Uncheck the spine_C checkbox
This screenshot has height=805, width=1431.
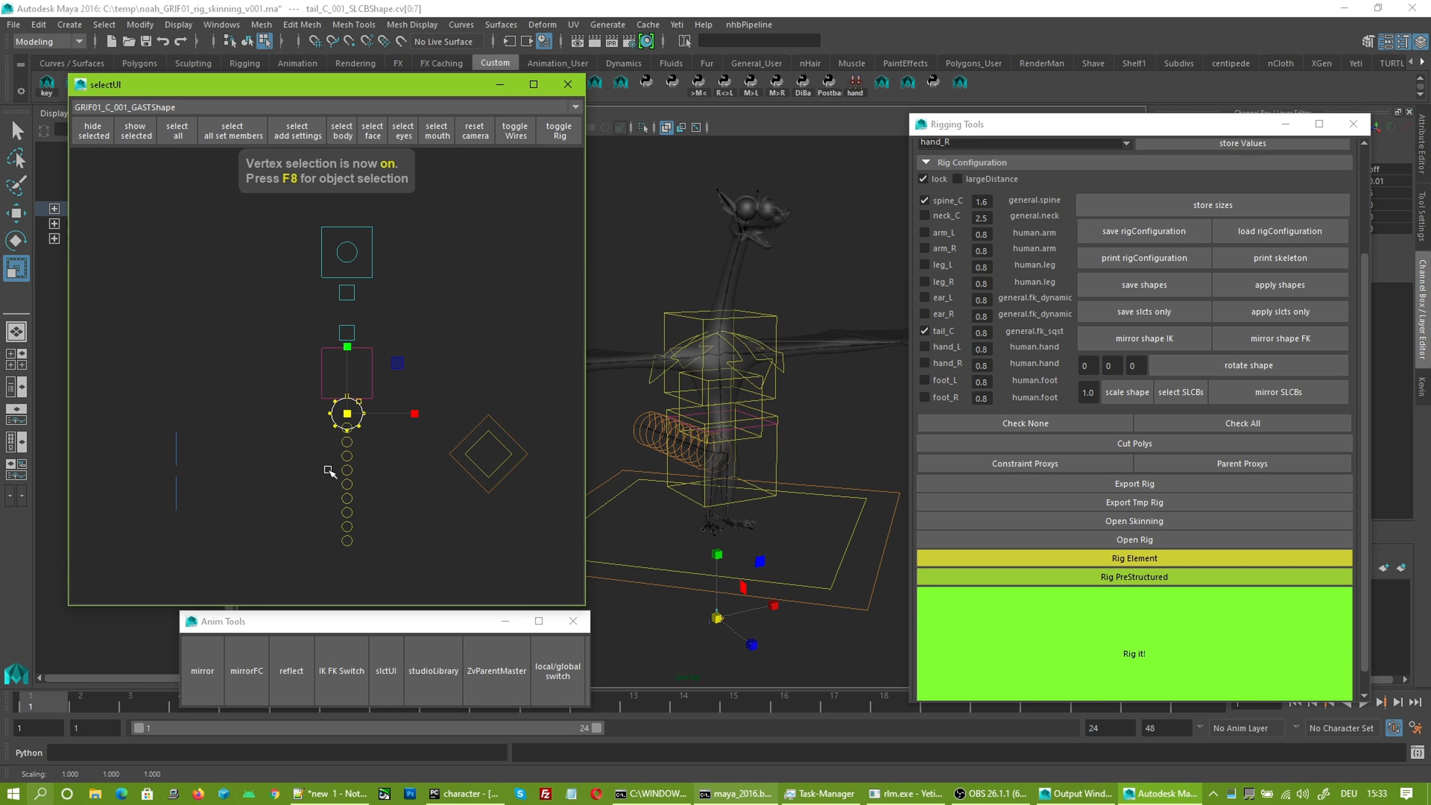tap(924, 200)
